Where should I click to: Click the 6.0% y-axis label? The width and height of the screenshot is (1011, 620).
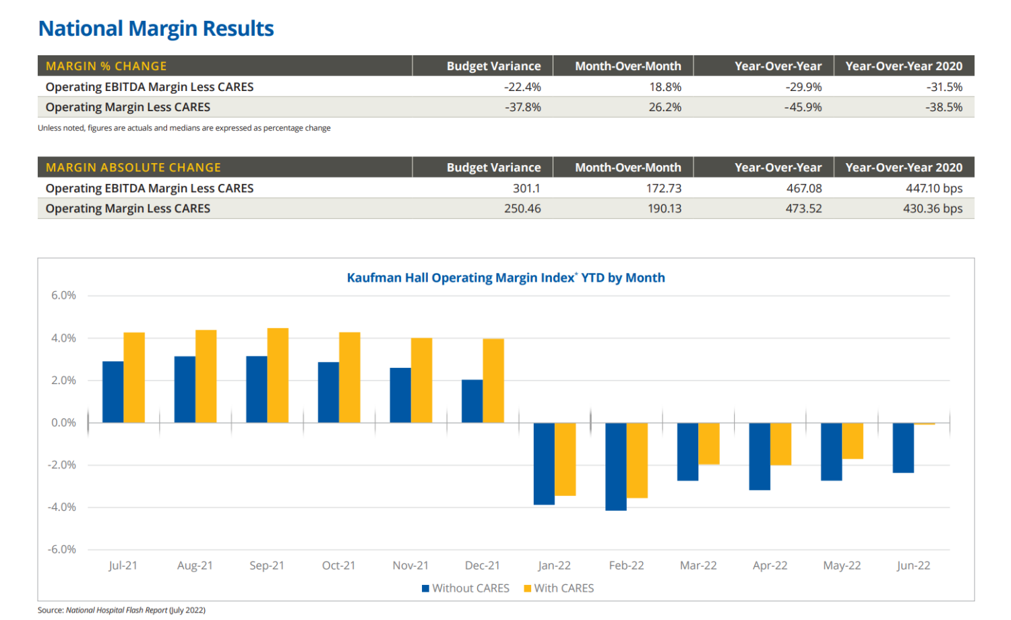click(63, 295)
